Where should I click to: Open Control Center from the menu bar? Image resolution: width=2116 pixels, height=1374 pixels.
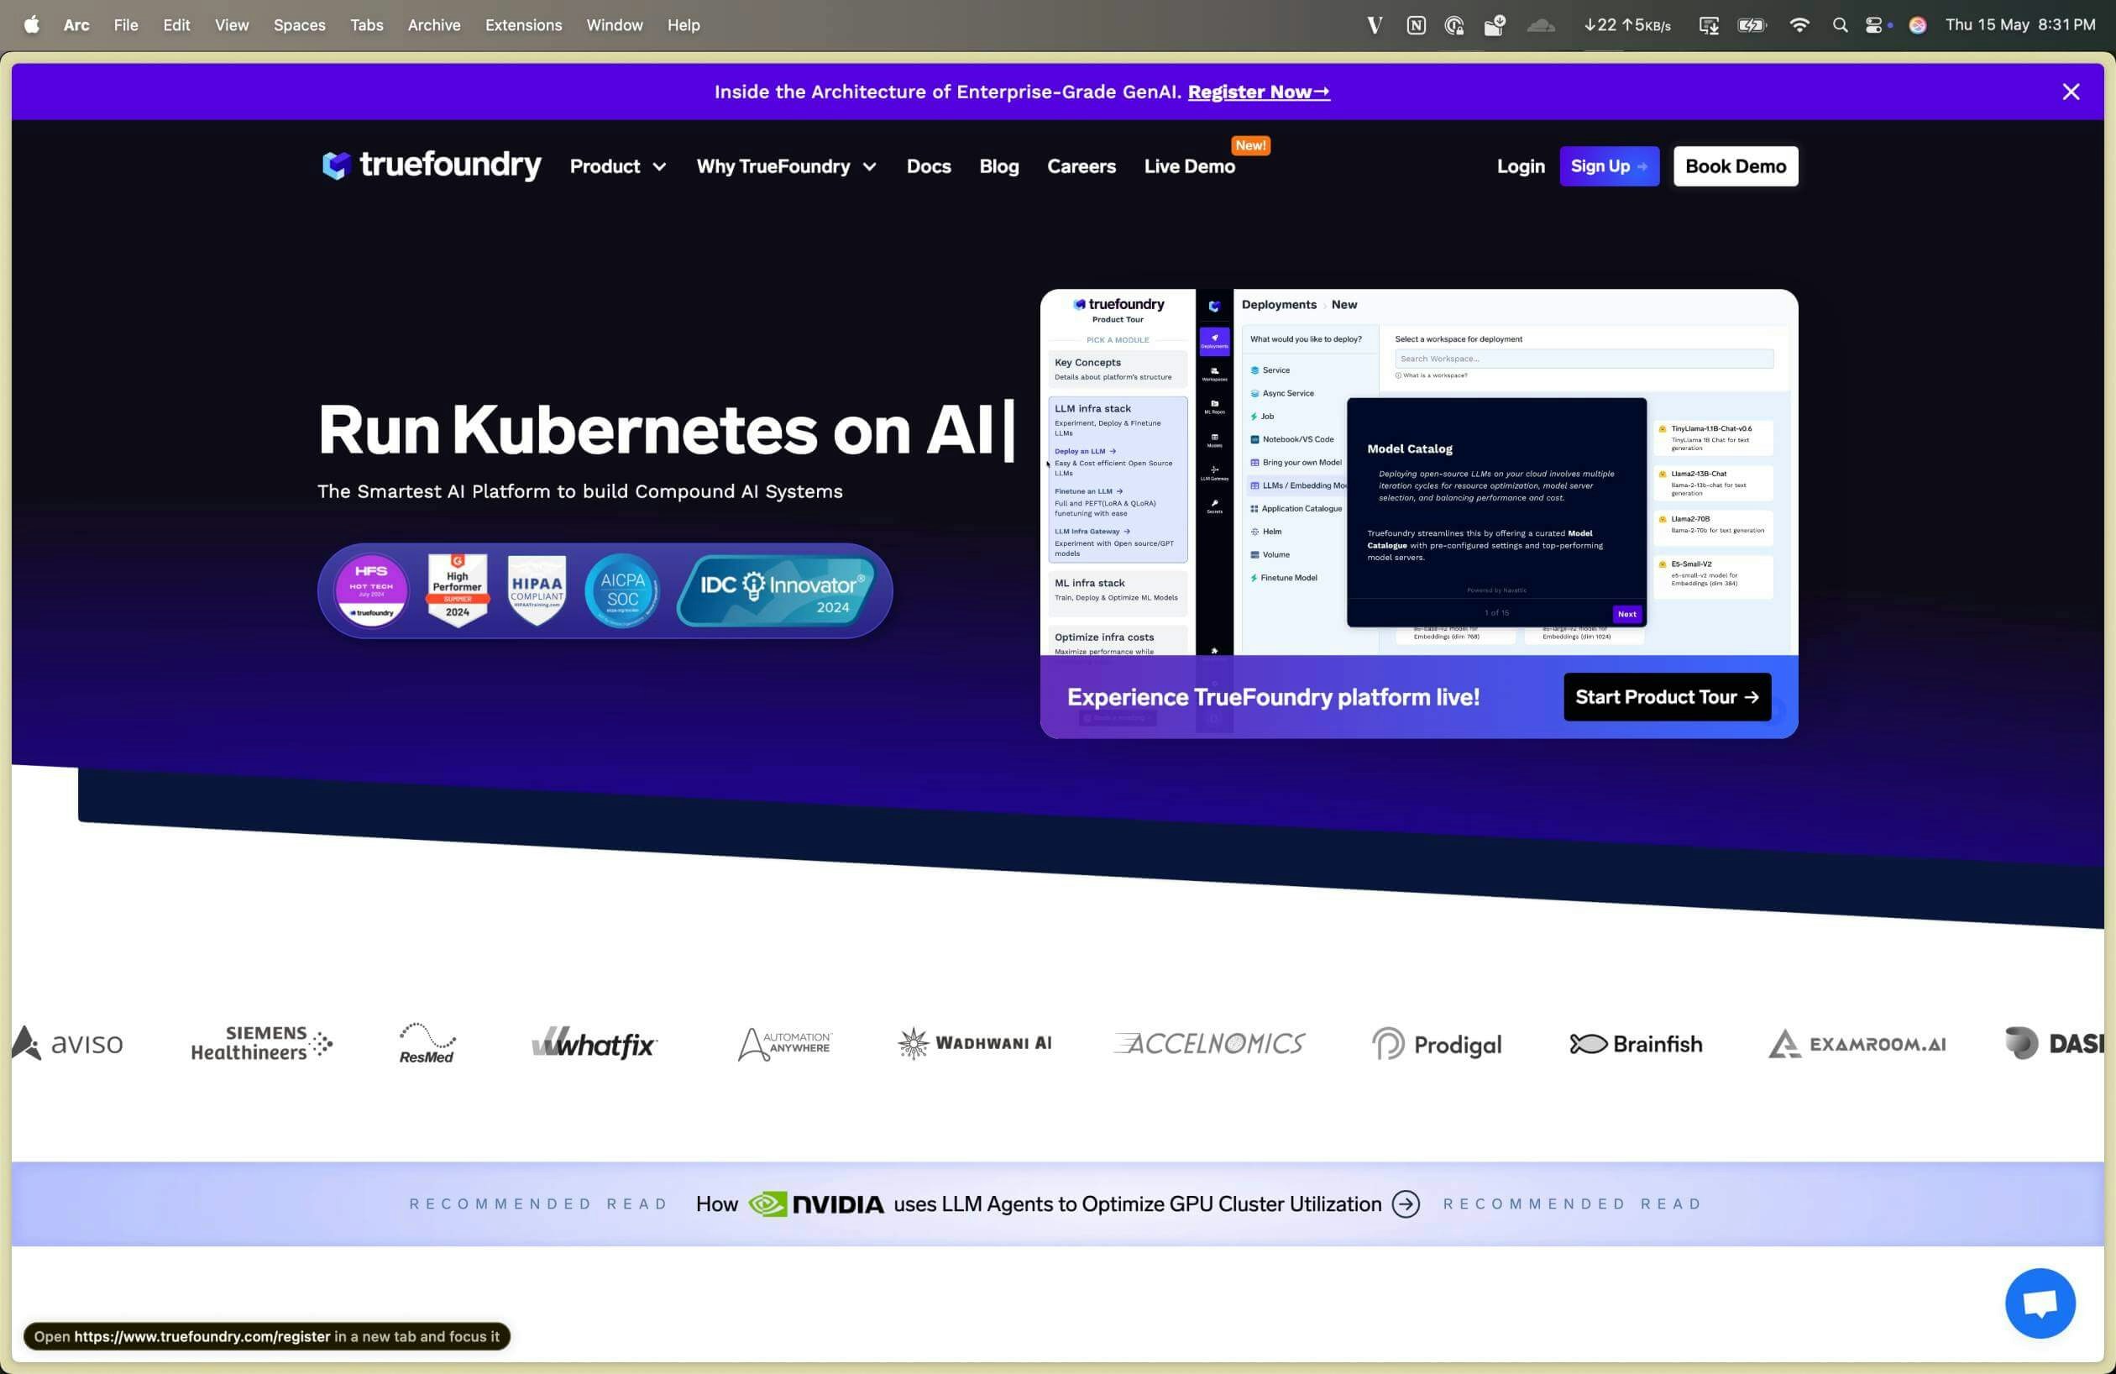tap(1874, 25)
